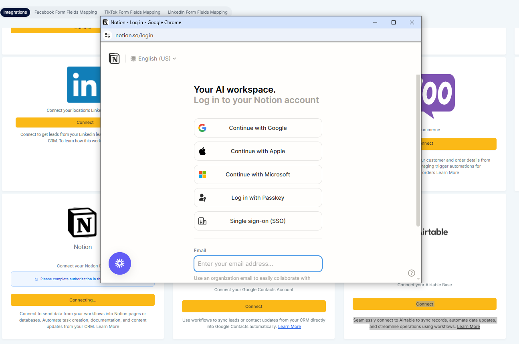The width and height of the screenshot is (519, 344).
Task: Click the WooCommerce Connect button
Action: point(459,144)
